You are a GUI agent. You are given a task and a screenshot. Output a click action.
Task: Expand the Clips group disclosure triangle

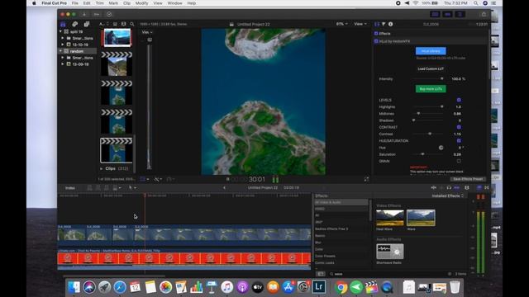[102, 168]
